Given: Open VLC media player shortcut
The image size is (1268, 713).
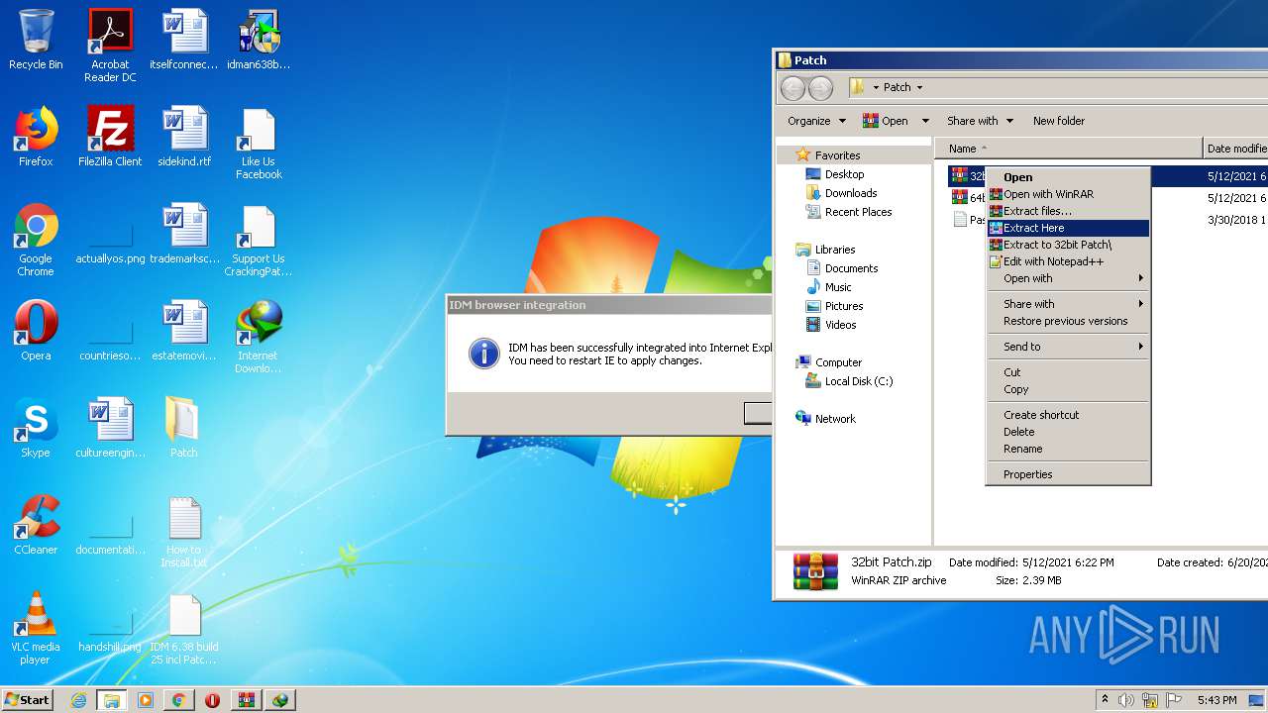Looking at the screenshot, I should [36, 628].
